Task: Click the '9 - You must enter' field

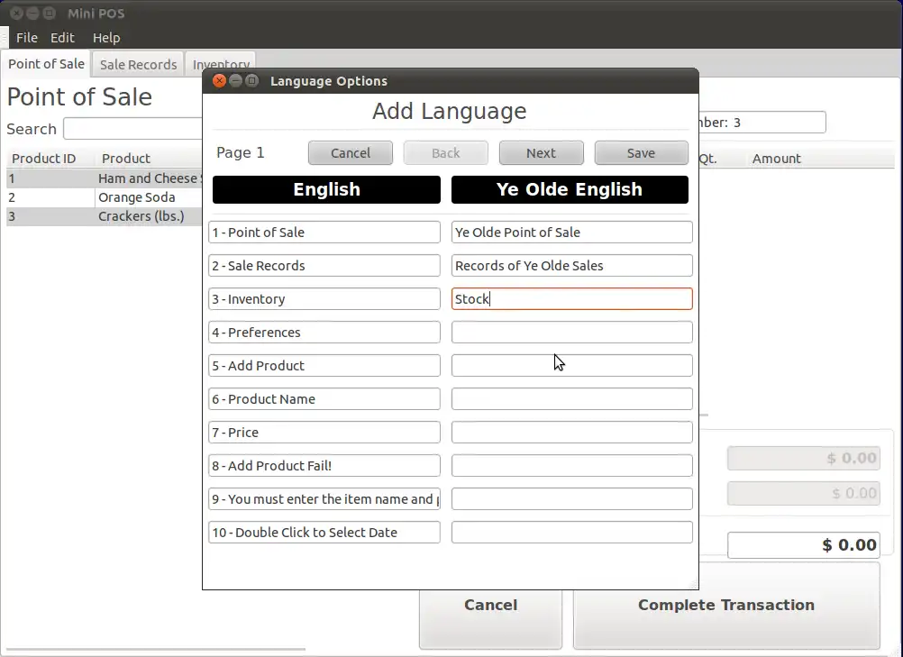Action: [324, 499]
